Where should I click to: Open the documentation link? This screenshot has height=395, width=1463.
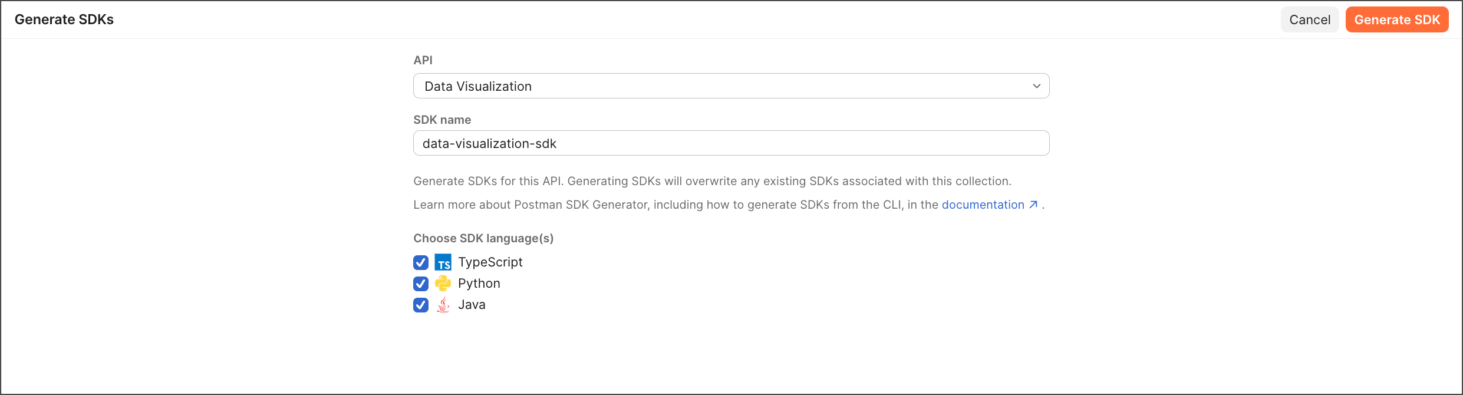pyautogui.click(x=983, y=205)
